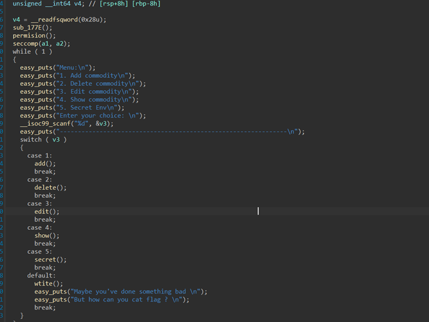
Task: Click the "Maybe you've done something bad" string
Action: pyautogui.click(x=137, y=292)
